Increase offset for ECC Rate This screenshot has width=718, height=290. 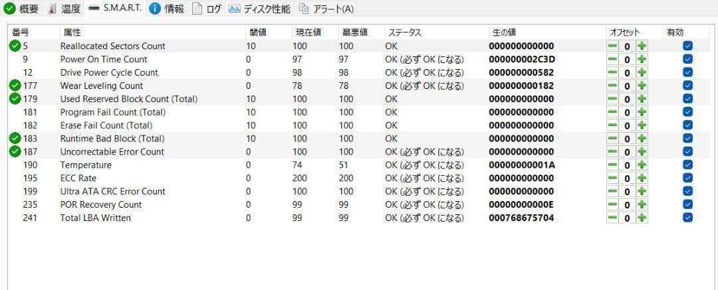[642, 178]
